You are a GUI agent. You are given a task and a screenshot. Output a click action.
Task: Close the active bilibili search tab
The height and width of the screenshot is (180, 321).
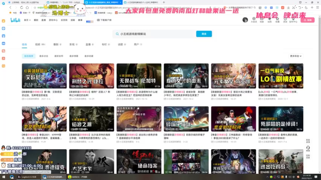[x=120, y=2]
